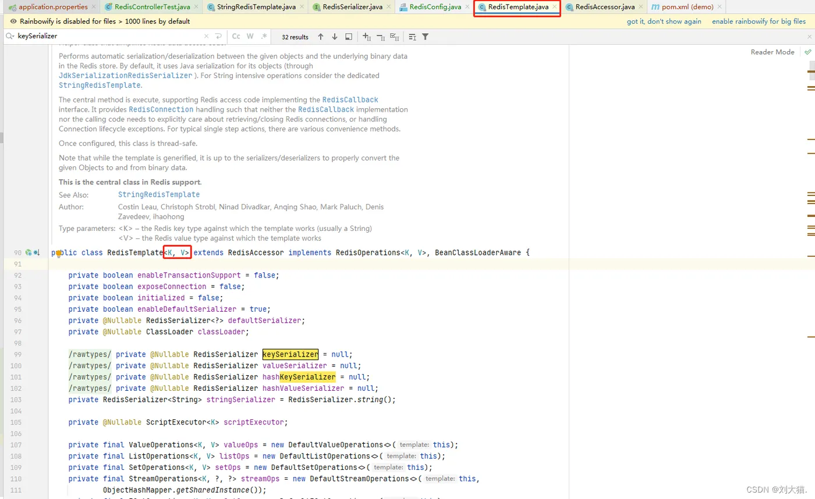Close the application.properties tab
The image size is (815, 499).
click(94, 7)
